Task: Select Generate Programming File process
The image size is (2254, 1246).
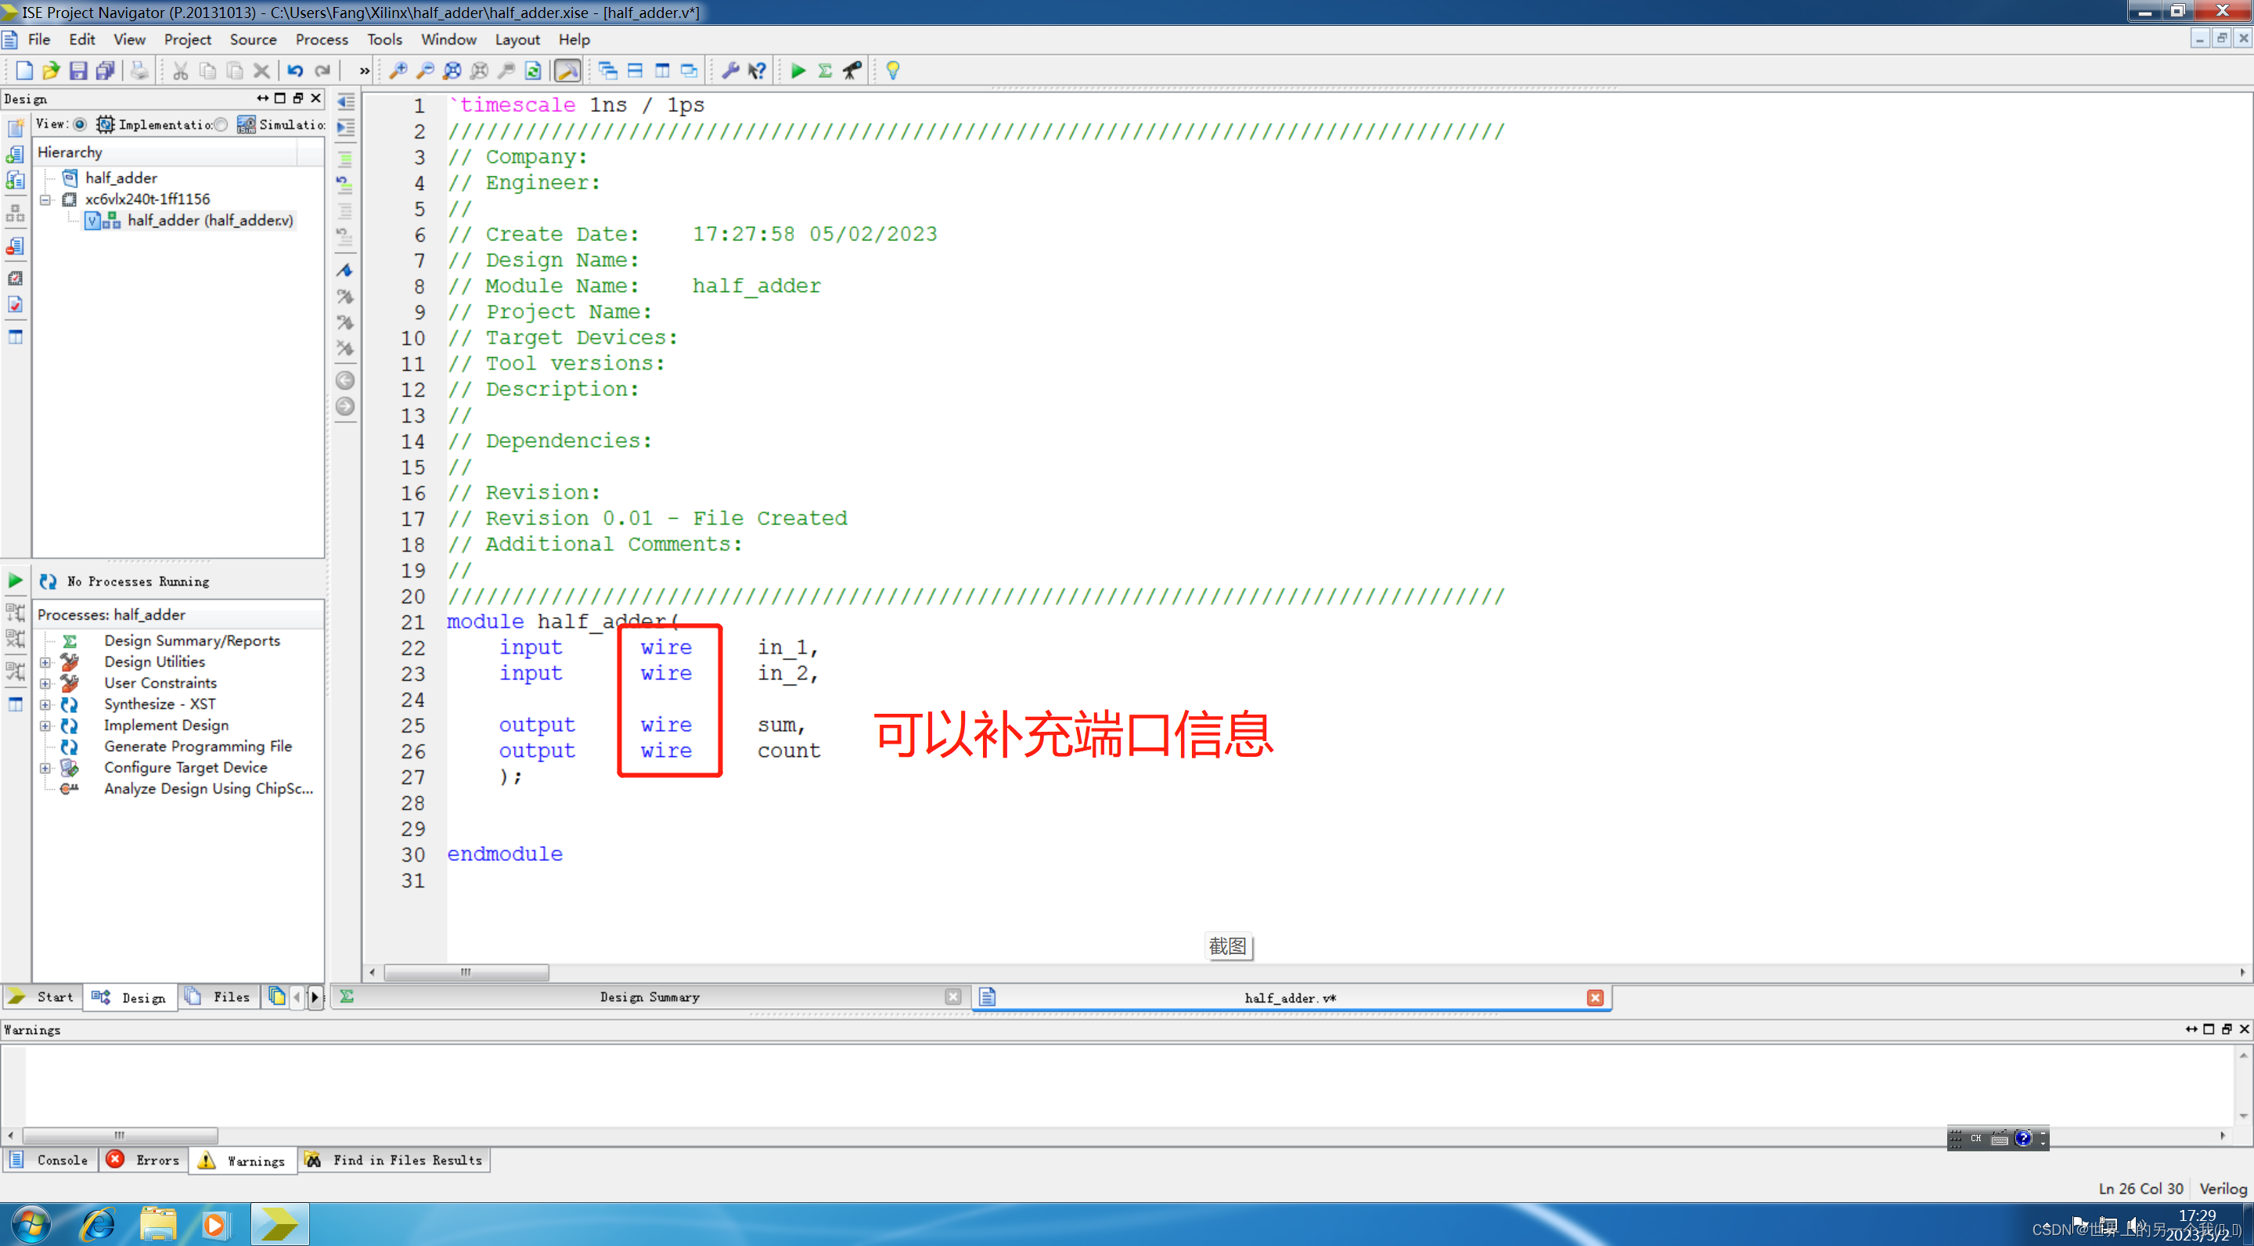Action: [198, 747]
